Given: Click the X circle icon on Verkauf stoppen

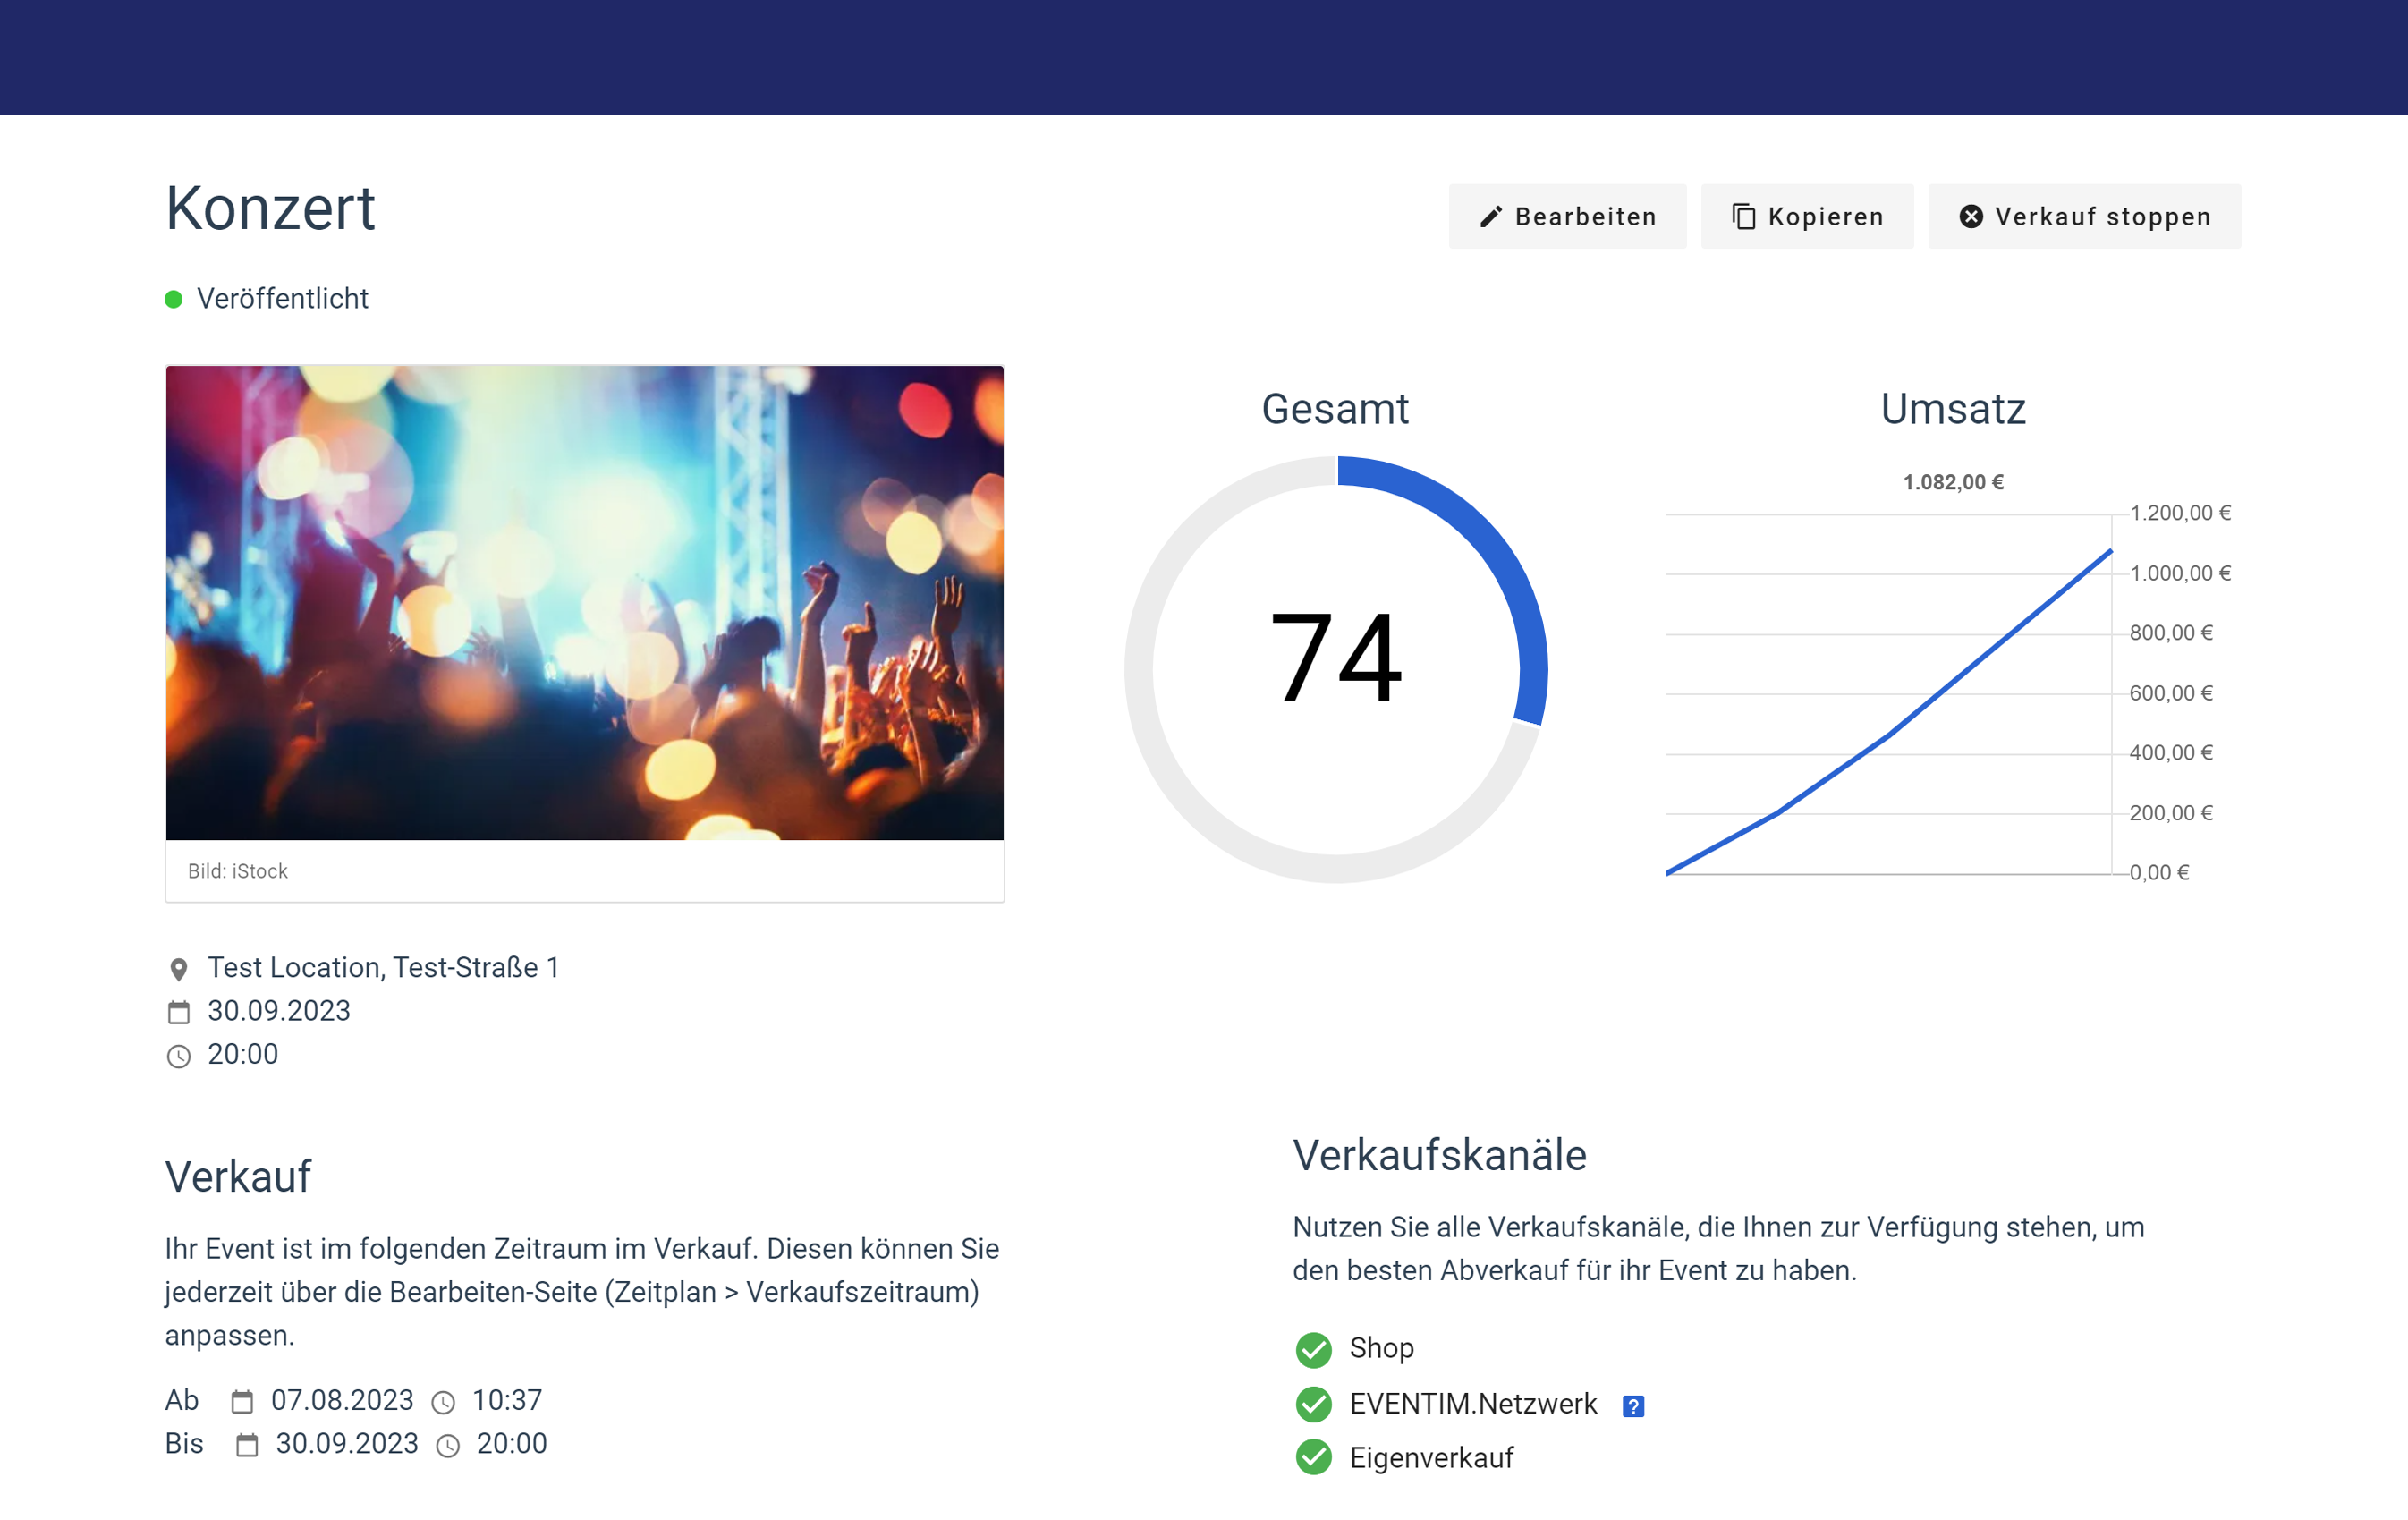Looking at the screenshot, I should [x=1970, y=217].
